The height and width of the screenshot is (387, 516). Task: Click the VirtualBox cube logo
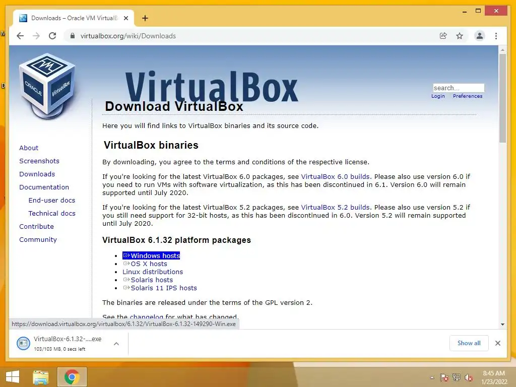pyautogui.click(x=47, y=85)
